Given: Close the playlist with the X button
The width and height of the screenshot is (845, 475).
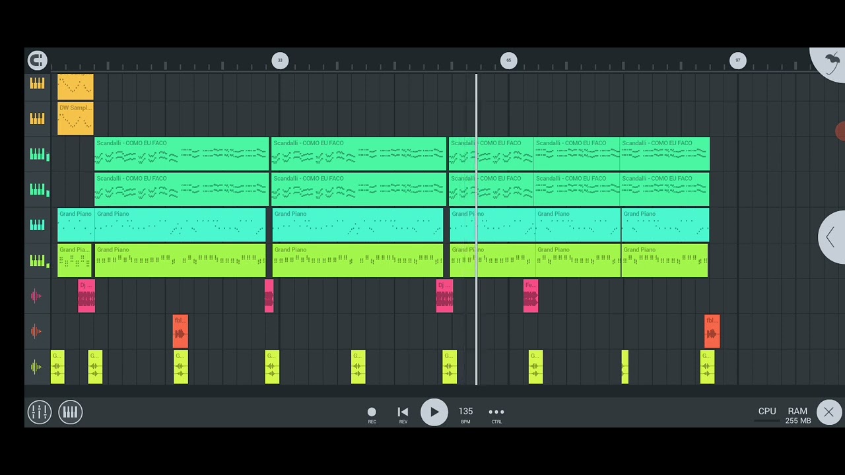Looking at the screenshot, I should point(828,412).
